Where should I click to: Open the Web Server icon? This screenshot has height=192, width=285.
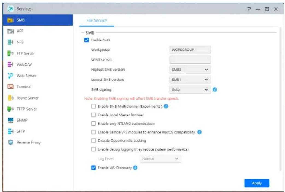[x=10, y=76]
